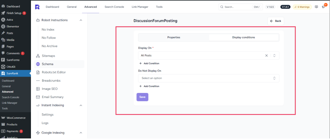This screenshot has width=330, height=140.
Task: Click the Save button
Action: coord(142,97)
